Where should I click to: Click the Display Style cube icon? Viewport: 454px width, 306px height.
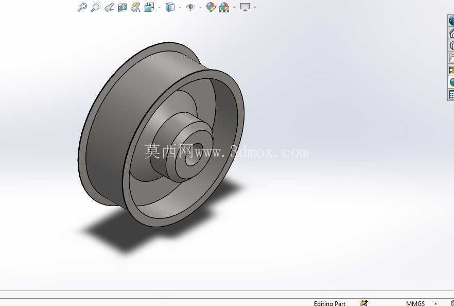pos(170,7)
